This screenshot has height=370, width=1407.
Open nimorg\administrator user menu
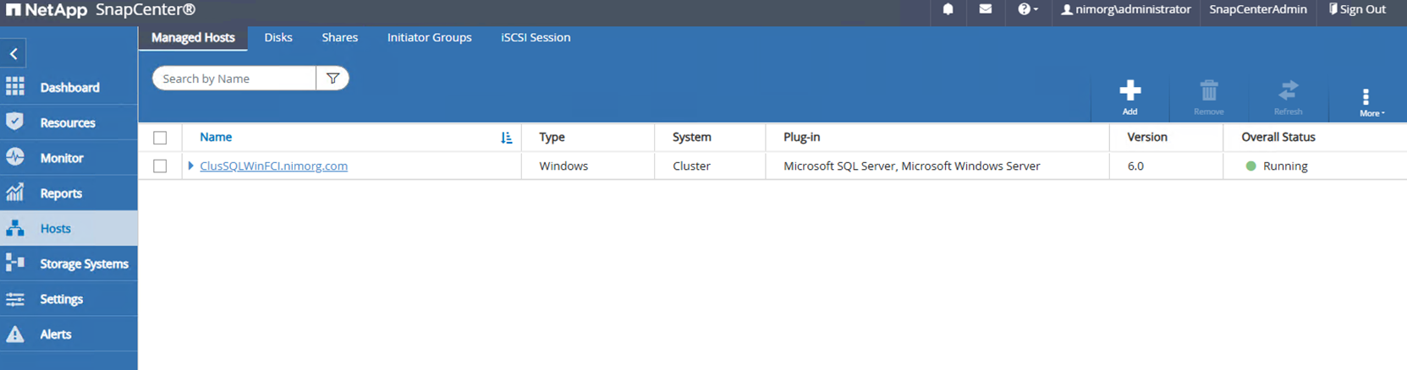[x=1125, y=9]
